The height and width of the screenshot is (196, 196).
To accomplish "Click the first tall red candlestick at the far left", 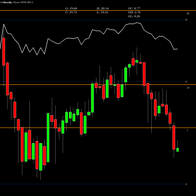I will tap(4, 51).
